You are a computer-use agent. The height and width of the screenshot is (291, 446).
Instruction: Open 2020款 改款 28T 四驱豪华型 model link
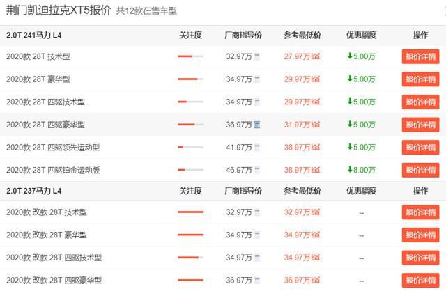click(x=54, y=281)
